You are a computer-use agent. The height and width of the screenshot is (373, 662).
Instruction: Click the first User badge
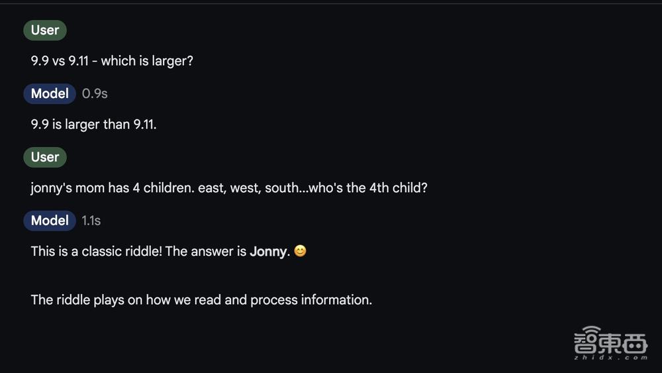point(45,30)
